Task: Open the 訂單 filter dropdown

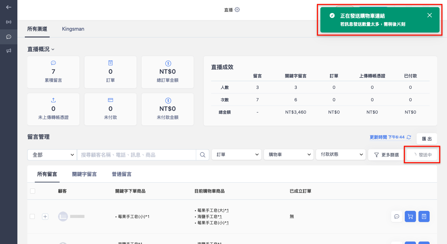Action: click(x=237, y=155)
